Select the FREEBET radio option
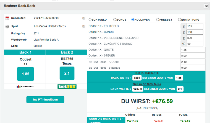This screenshot has width=210, height=123. pos(158,19)
